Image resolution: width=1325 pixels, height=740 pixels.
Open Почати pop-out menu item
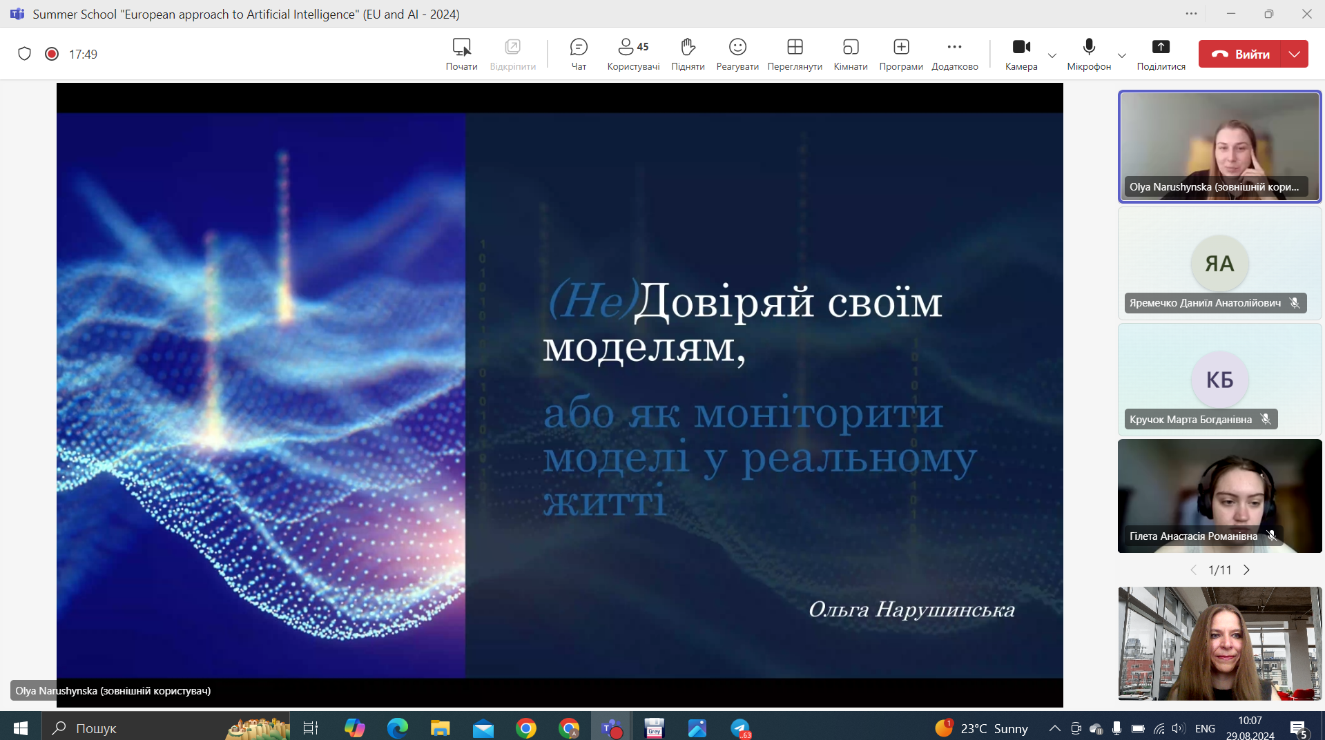(461, 54)
